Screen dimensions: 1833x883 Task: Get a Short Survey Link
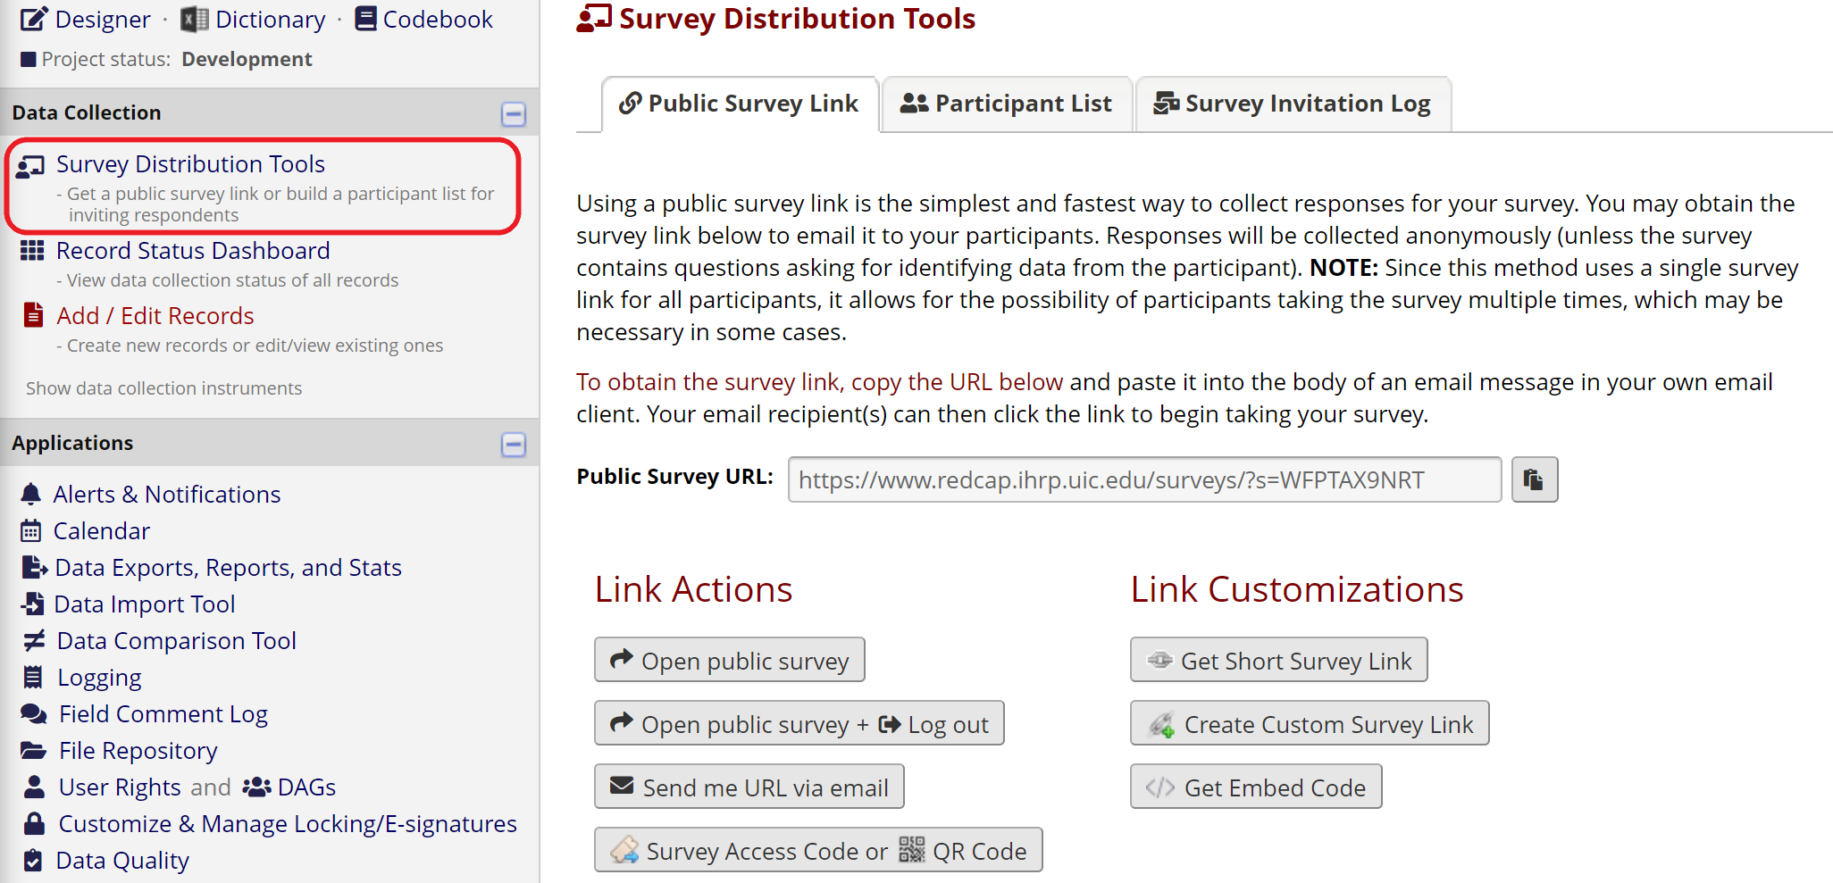point(1277,660)
